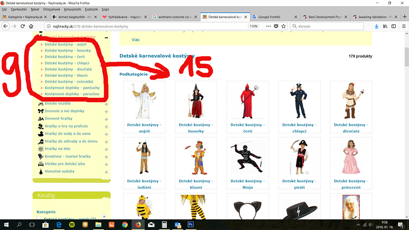Expand the Drevené a iné doplnky category
Screen dimensions: 409x230
(106, 112)
